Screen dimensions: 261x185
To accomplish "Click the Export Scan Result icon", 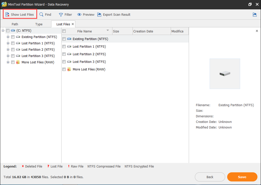I will 99,15.
